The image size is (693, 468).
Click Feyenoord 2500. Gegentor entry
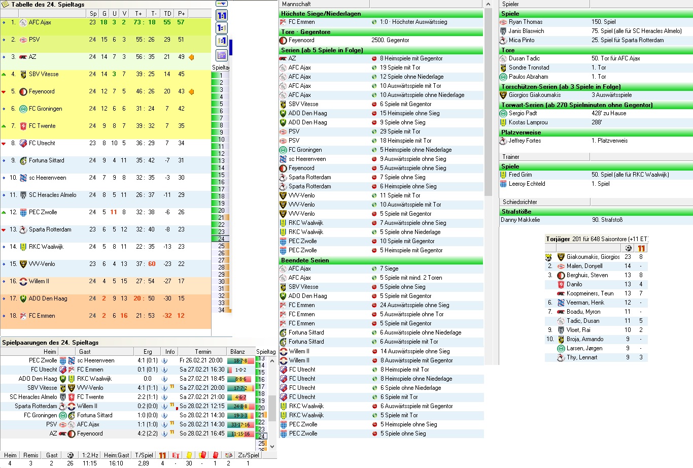(x=380, y=41)
